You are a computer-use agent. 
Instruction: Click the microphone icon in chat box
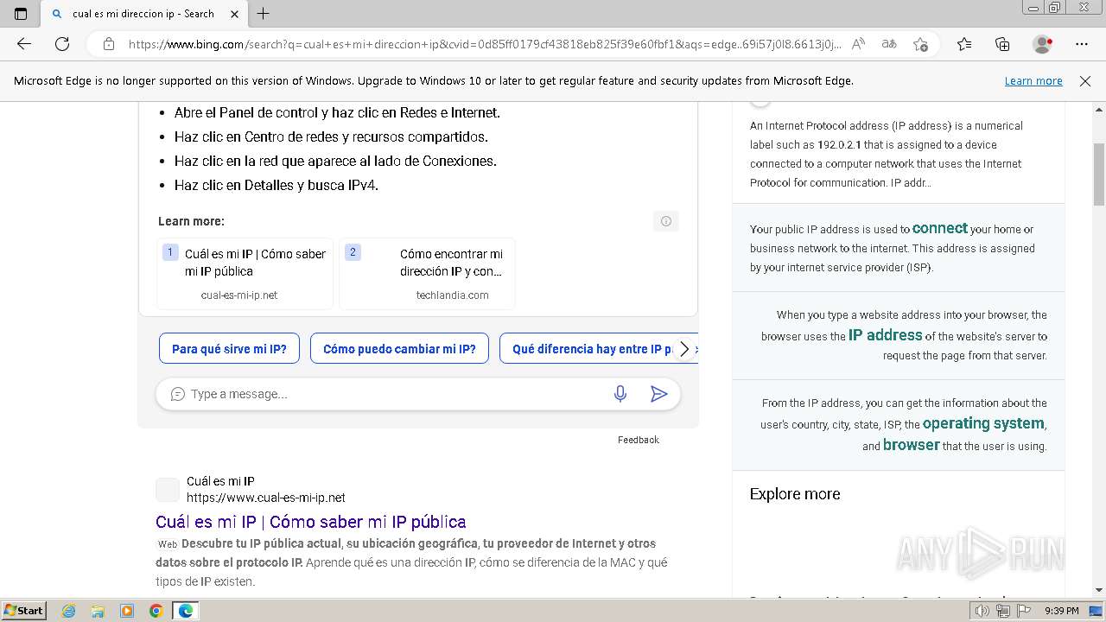[620, 394]
